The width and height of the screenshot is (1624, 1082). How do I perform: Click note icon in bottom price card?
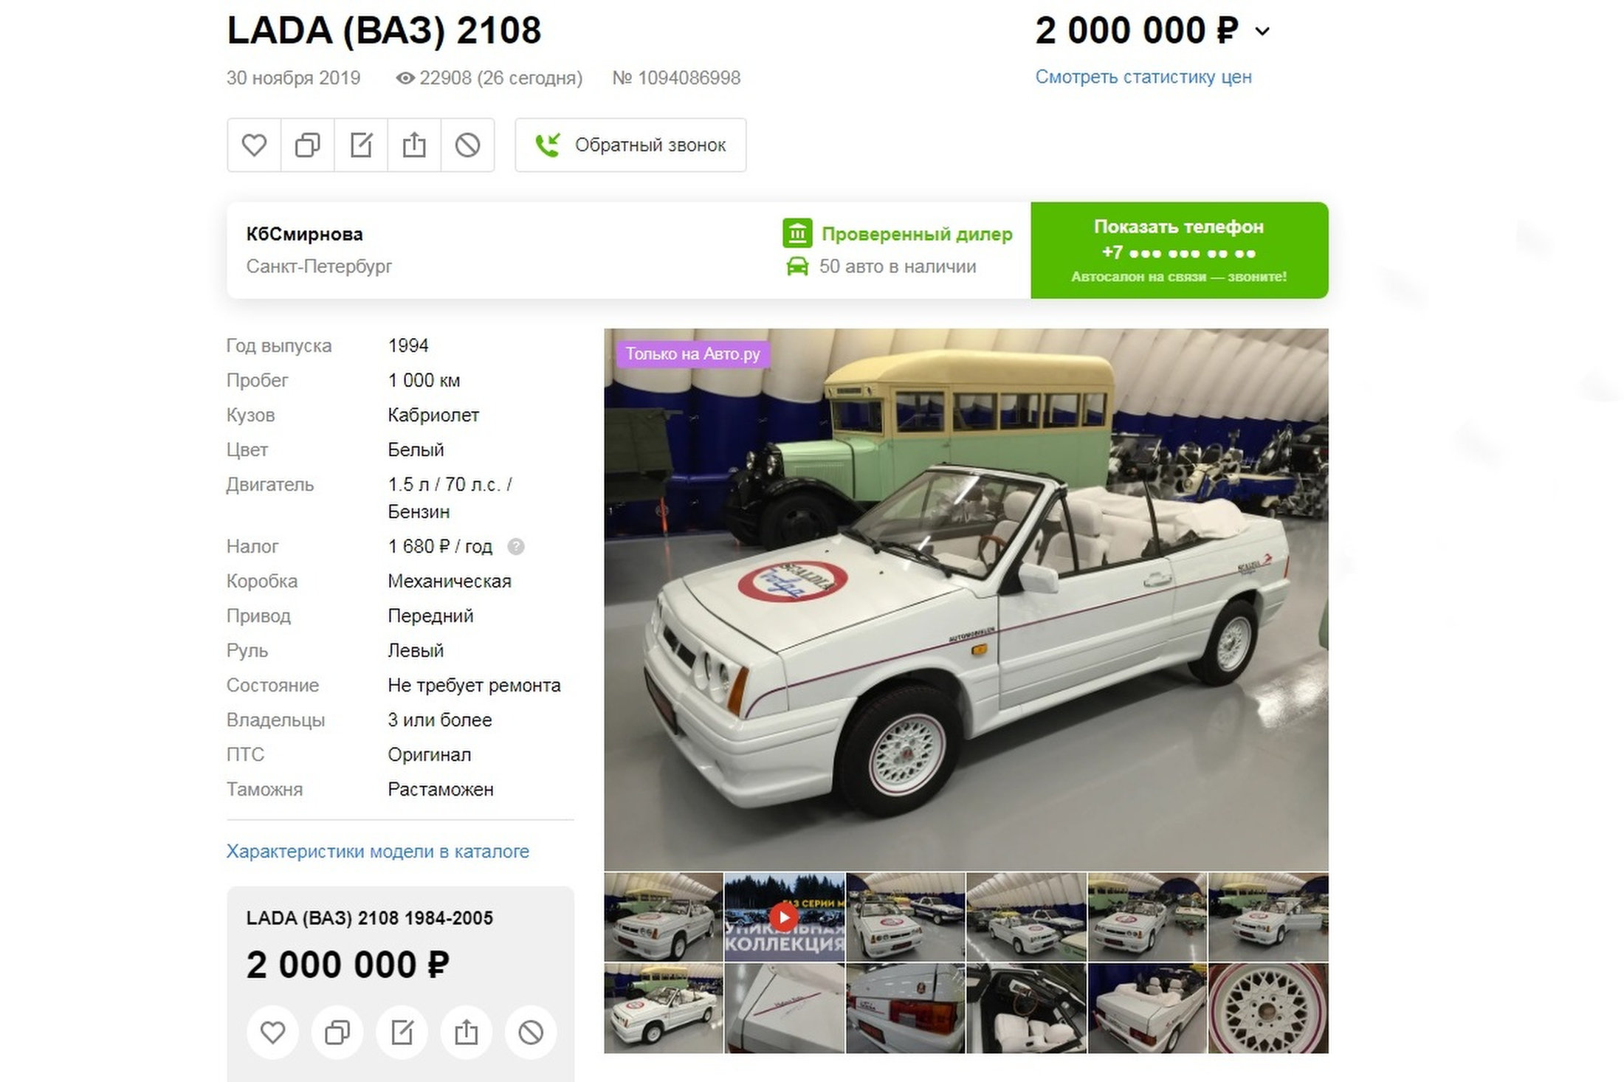pos(402,1032)
